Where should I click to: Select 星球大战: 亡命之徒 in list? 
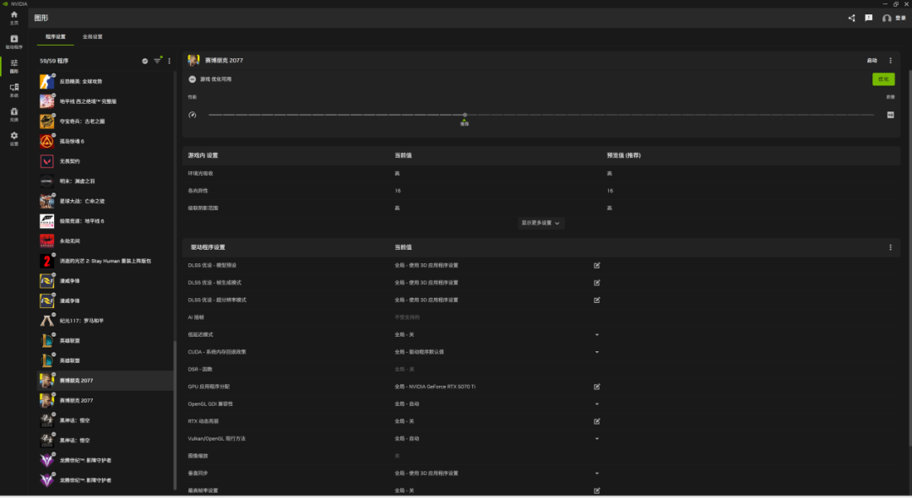pos(105,201)
